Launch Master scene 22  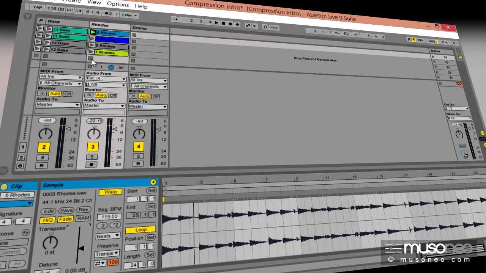click(437, 67)
